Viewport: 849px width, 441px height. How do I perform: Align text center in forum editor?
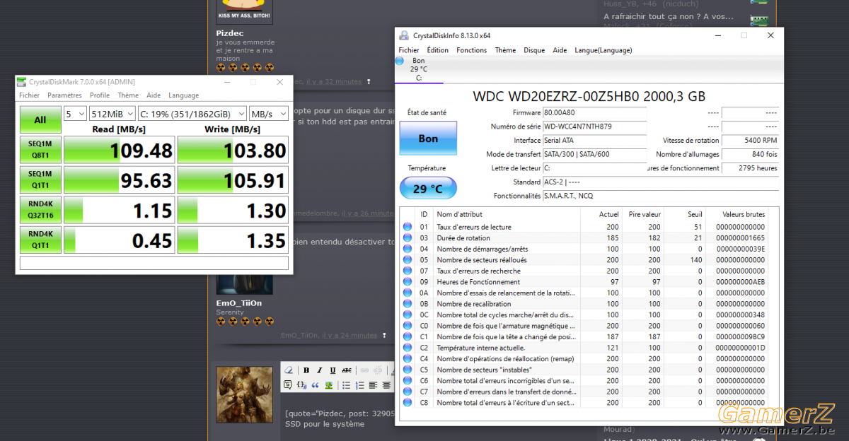pyautogui.click(x=386, y=385)
